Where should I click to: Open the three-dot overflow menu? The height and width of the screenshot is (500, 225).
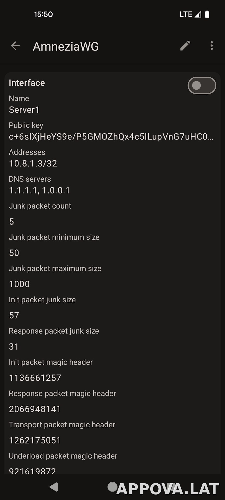[x=212, y=46]
